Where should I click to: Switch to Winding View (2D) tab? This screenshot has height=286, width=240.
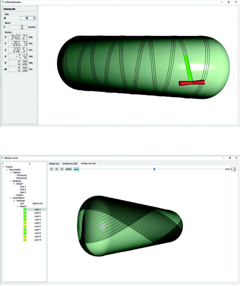coord(70,164)
